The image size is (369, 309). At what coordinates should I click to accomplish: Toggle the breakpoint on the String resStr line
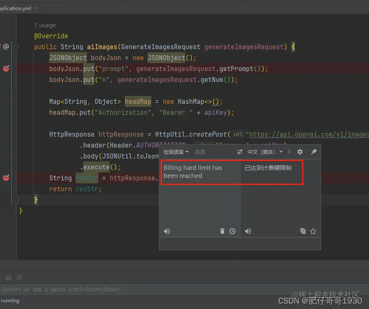click(x=6, y=178)
